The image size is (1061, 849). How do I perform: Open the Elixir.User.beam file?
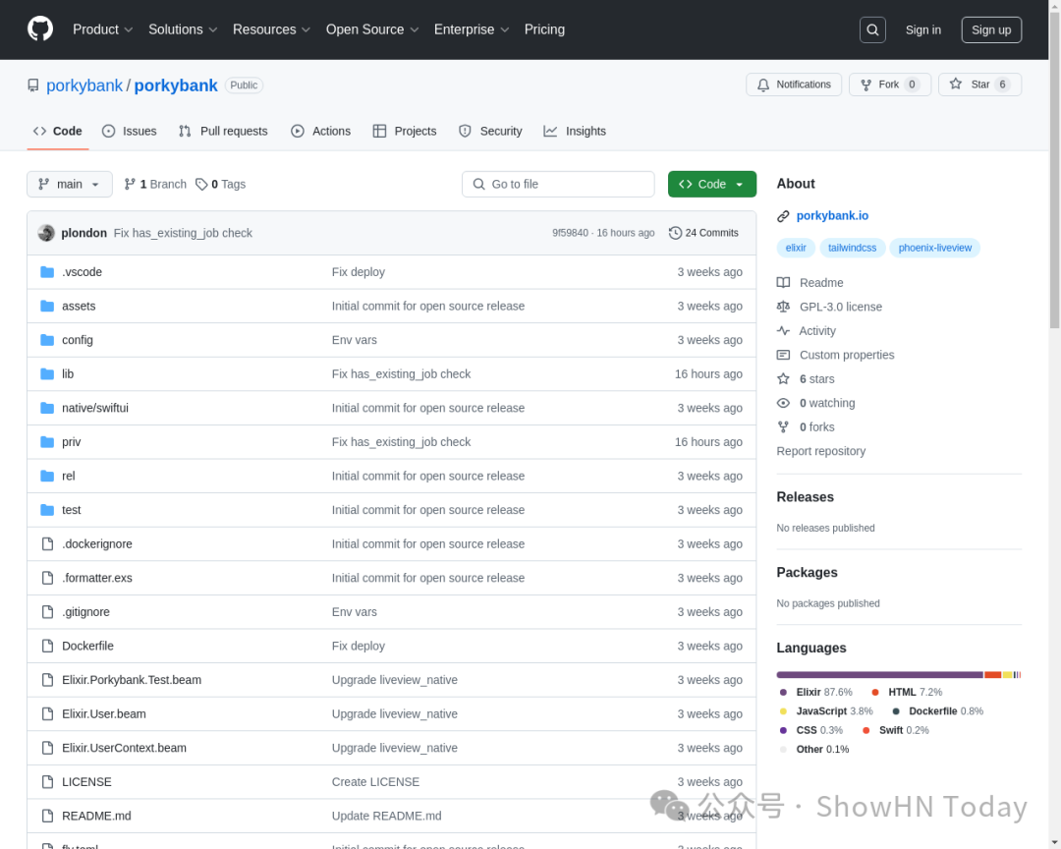(103, 713)
